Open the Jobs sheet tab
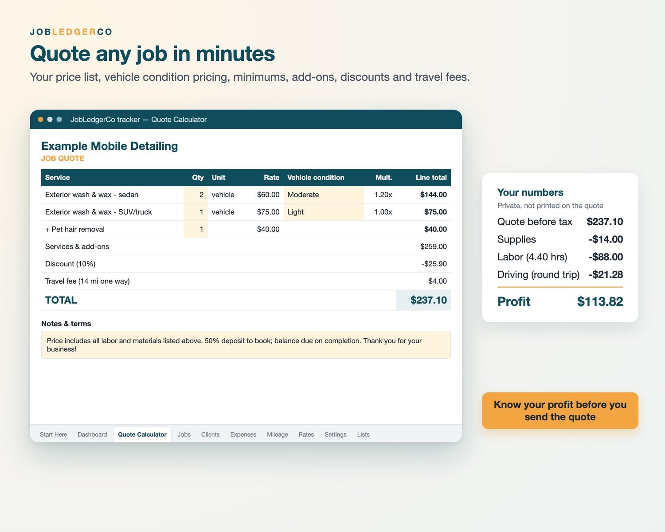Screen dimensions: 665x532 click(184, 434)
